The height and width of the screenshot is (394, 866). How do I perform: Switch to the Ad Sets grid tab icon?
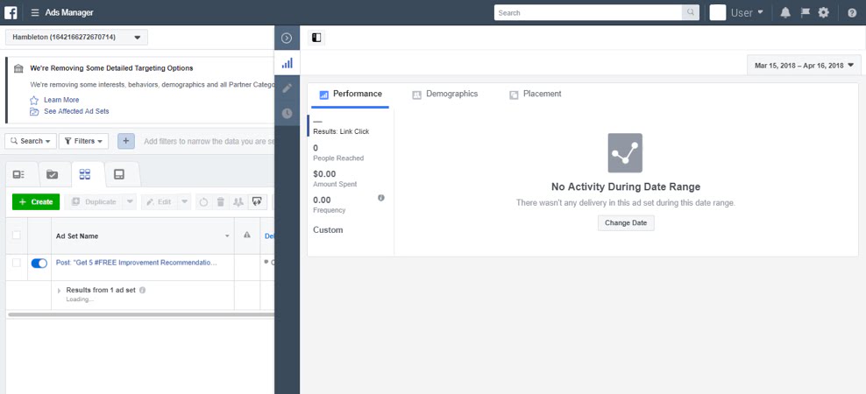tap(85, 174)
